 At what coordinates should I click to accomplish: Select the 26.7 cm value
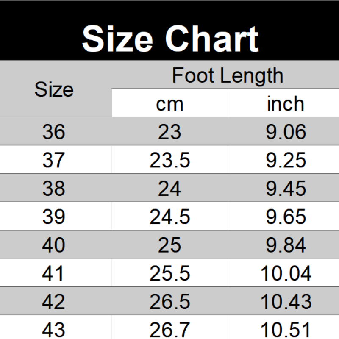pos(169,330)
